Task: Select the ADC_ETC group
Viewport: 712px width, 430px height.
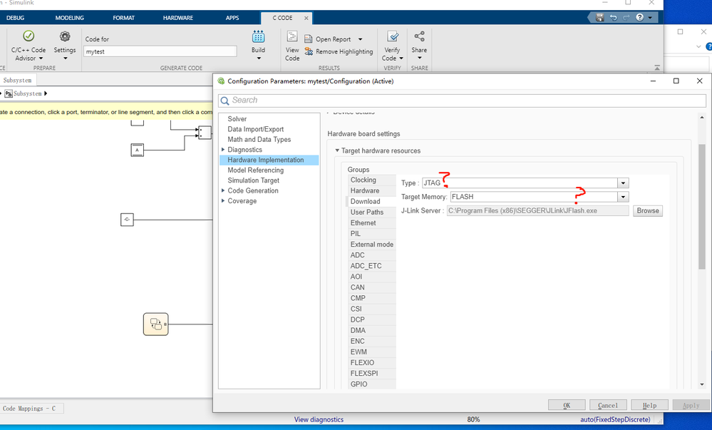Action: tap(371, 266)
